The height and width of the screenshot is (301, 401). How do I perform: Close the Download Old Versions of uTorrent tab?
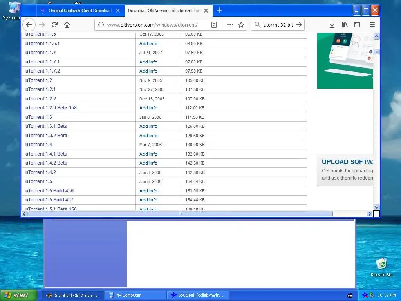click(206, 11)
